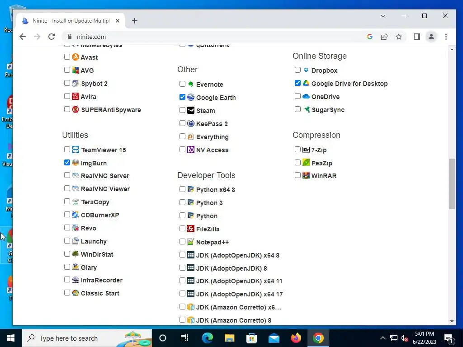The height and width of the screenshot is (347, 463).
Task: Click the ImgBurn disc icon
Action: click(76, 163)
